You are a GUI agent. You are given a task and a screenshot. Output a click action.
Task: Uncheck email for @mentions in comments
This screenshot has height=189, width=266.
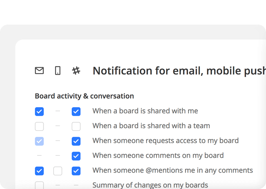pyautogui.click(x=39, y=171)
